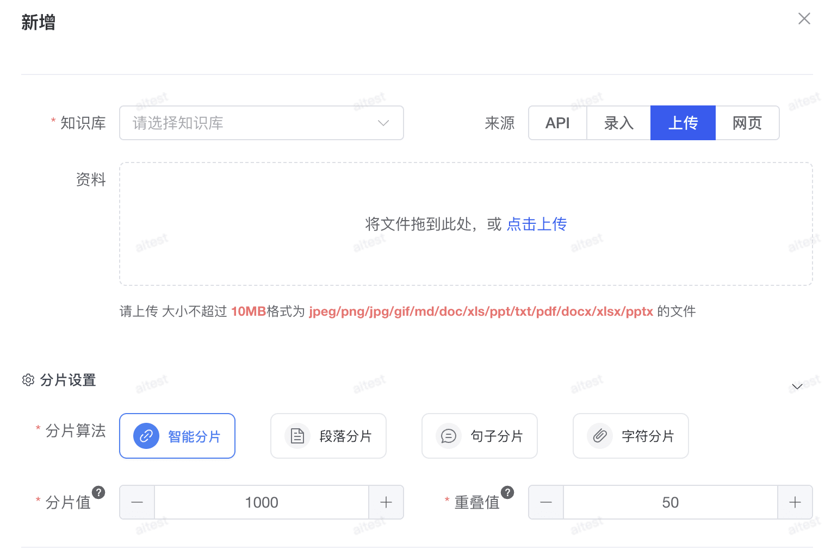This screenshot has height=550, width=831.
Task: Show help tooltip for 分片值
Action: 98,492
